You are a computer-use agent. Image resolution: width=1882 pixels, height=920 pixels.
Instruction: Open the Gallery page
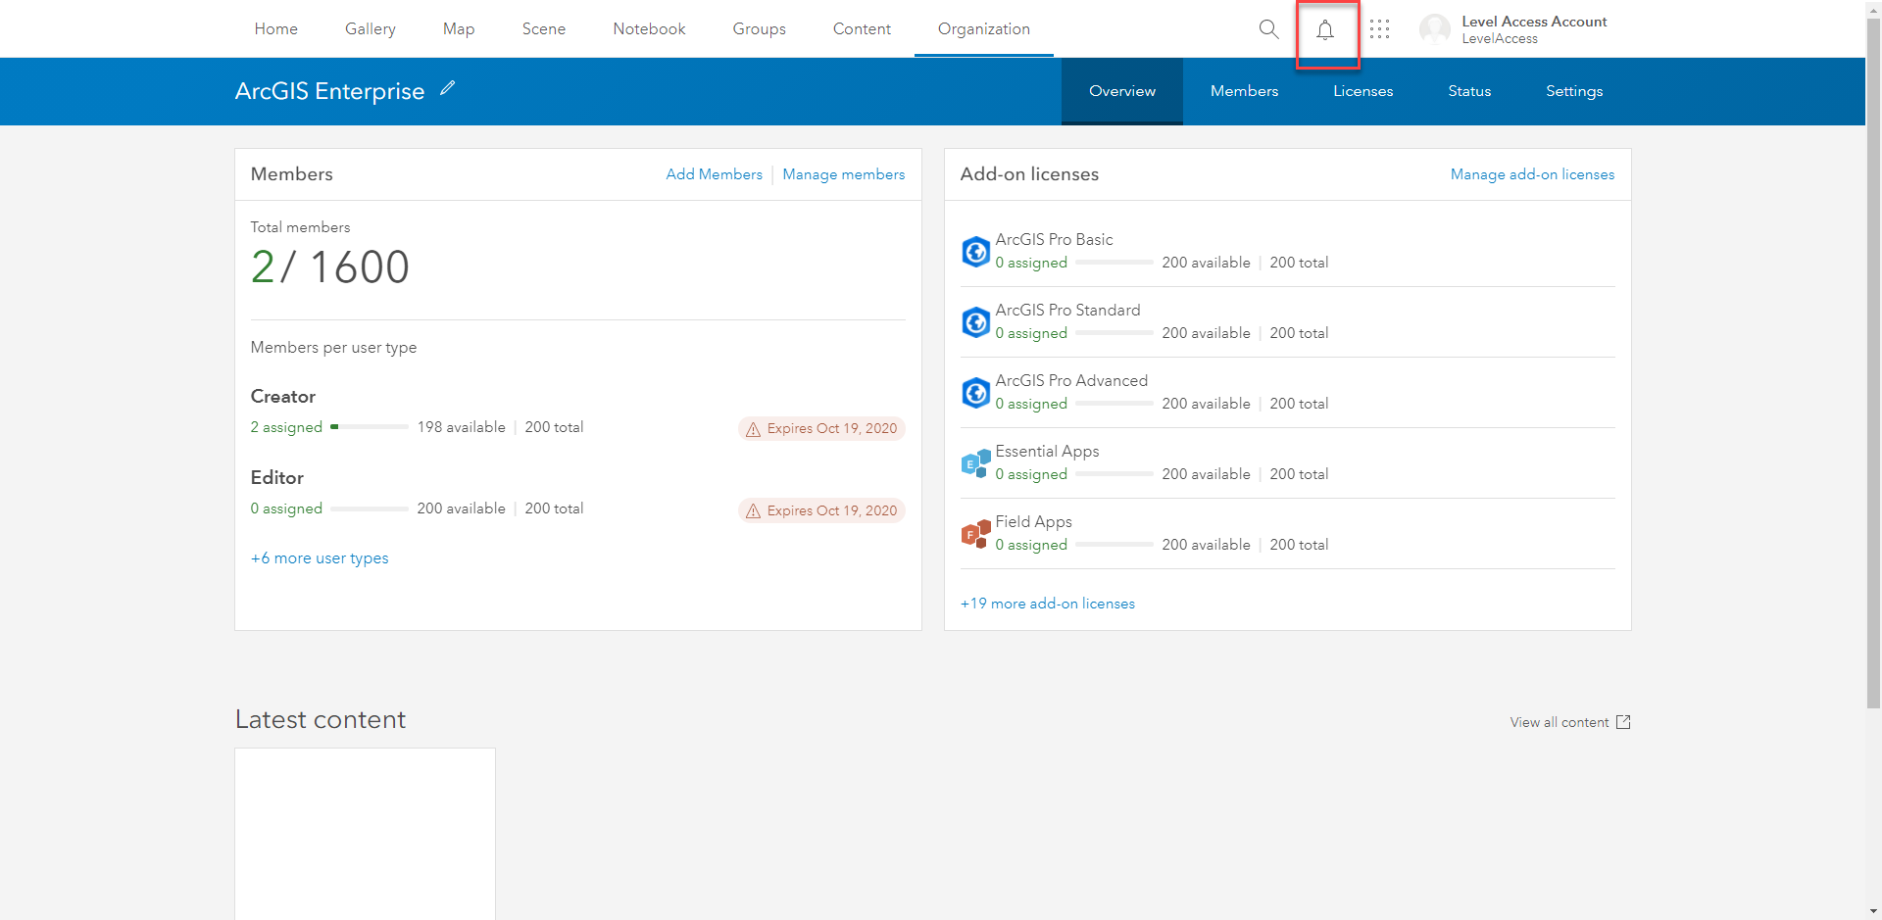click(371, 28)
